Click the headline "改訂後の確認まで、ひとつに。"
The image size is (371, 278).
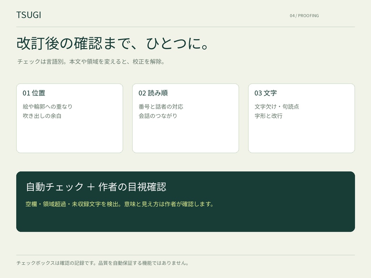pos(112,43)
